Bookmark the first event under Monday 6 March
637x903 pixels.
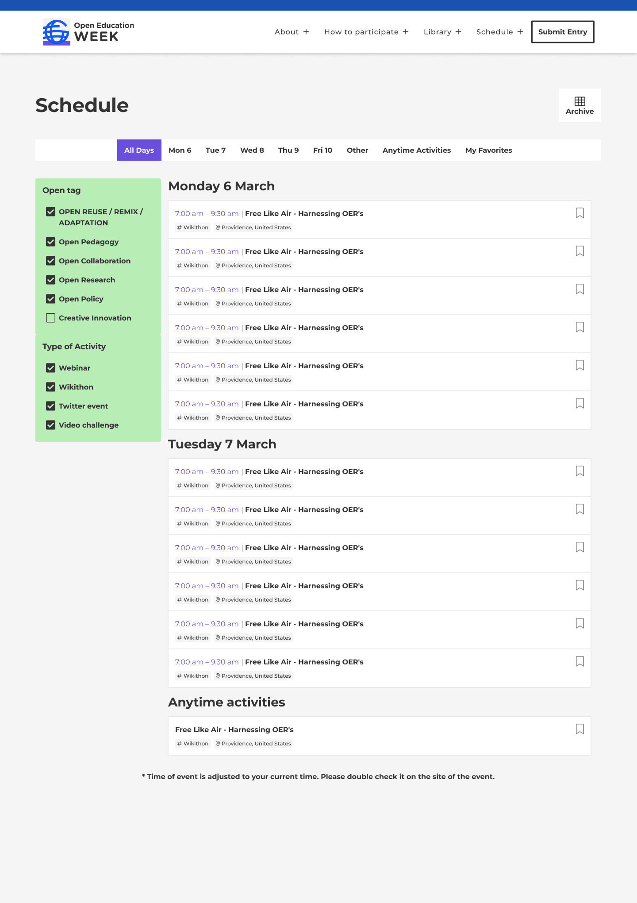pyautogui.click(x=579, y=213)
